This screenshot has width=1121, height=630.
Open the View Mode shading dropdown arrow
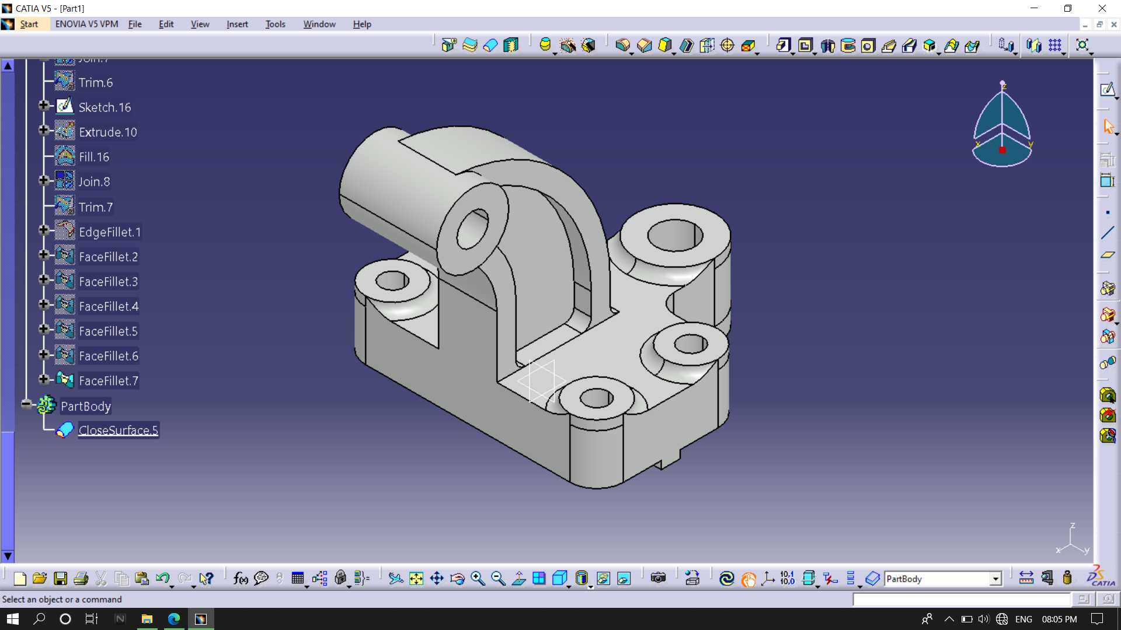[590, 586]
